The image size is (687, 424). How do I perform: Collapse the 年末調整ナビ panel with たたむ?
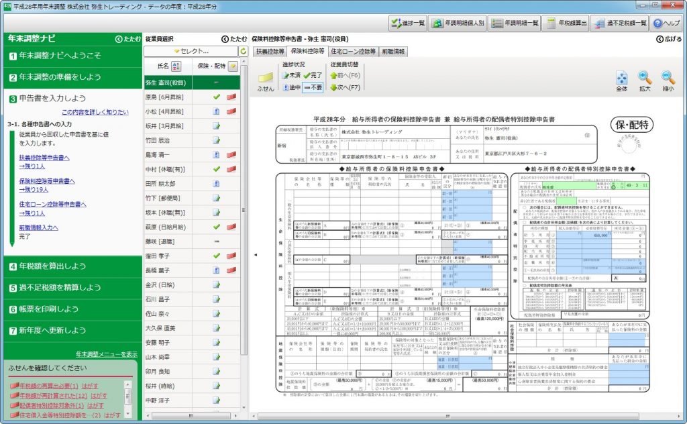[128, 39]
